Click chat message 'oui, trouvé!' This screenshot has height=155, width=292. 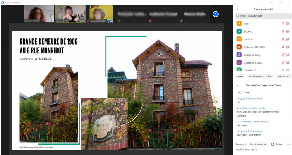tap(243, 92)
